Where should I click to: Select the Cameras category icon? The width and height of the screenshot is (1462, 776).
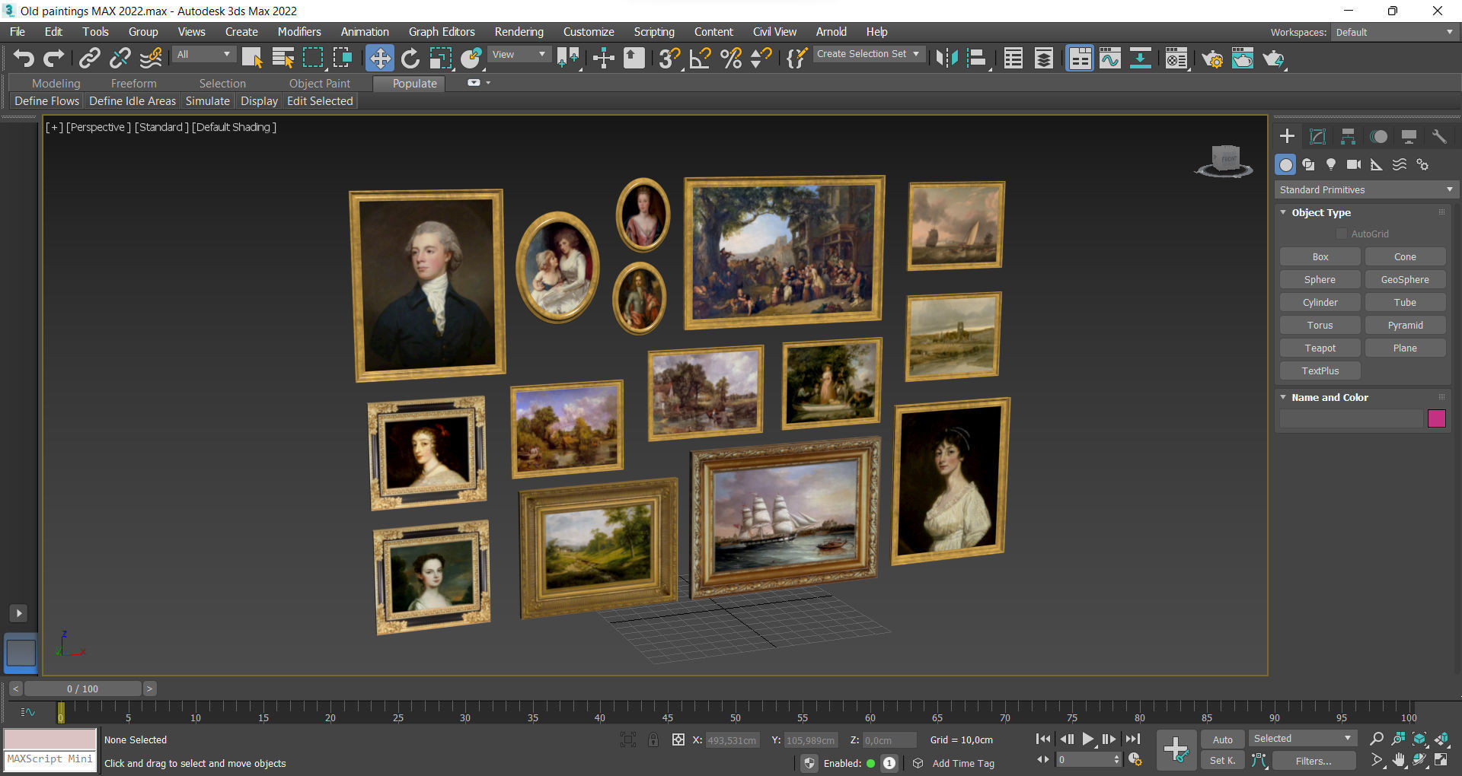(1353, 164)
